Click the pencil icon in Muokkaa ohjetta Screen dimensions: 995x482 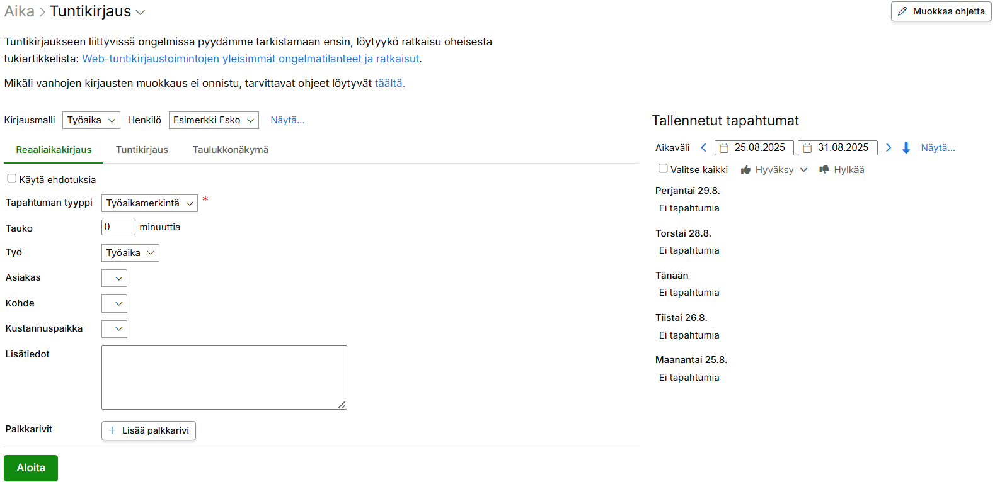902,11
